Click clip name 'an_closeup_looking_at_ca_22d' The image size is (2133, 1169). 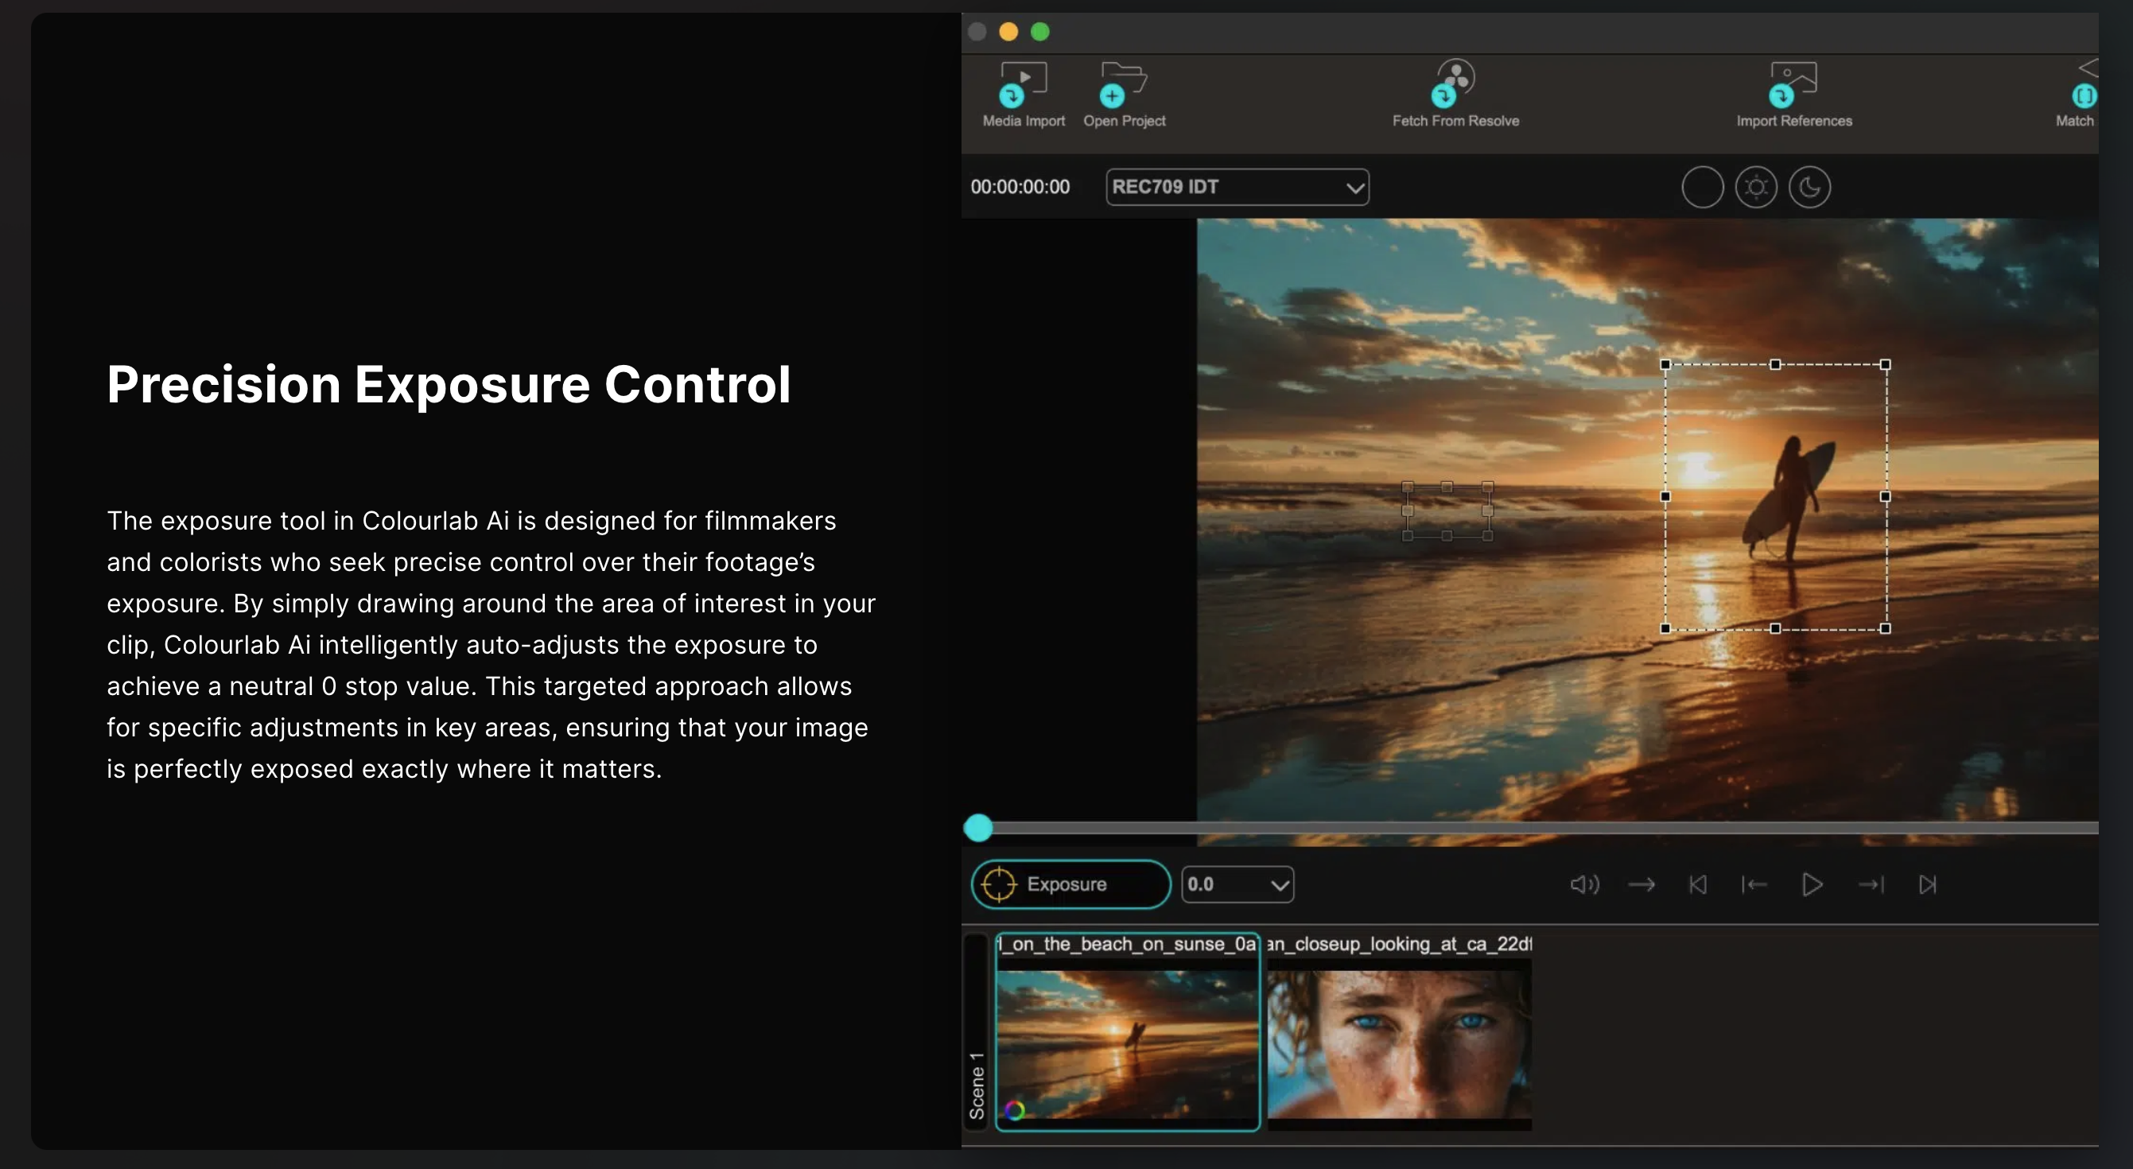click(1400, 944)
